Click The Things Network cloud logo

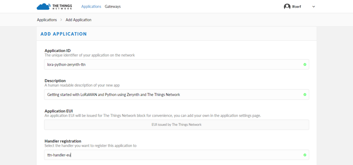pos(43,7)
